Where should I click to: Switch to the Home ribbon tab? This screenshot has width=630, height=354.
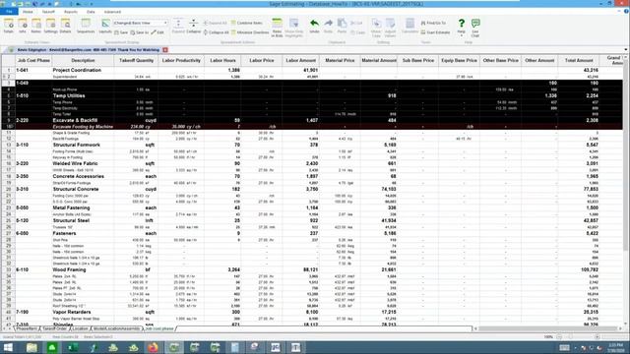pyautogui.click(x=28, y=12)
